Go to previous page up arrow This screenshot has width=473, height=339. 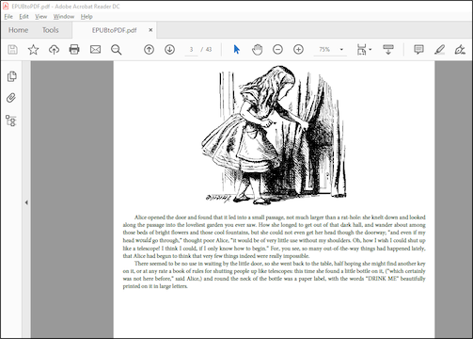(149, 50)
